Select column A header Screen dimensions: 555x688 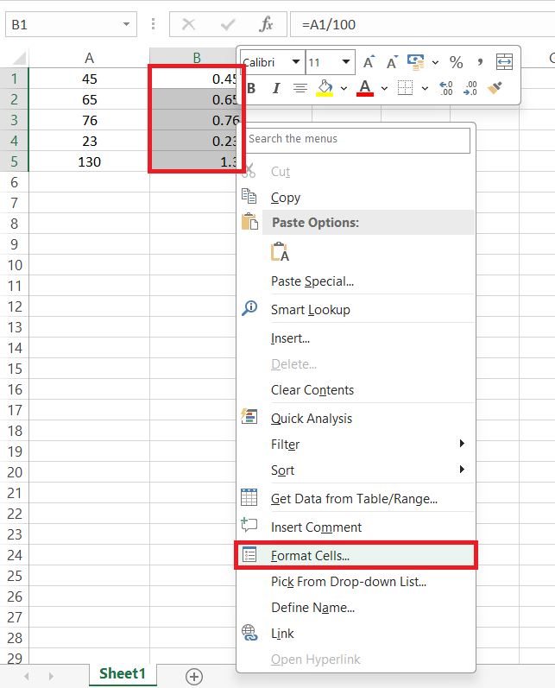click(x=89, y=58)
